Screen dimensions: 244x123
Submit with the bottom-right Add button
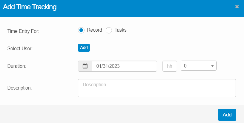tap(227, 115)
